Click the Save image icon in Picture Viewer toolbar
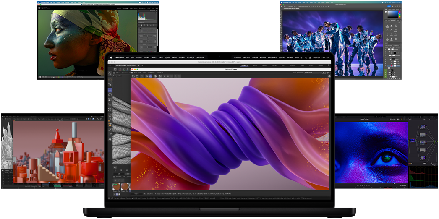The height and width of the screenshot is (219, 439). point(137,76)
